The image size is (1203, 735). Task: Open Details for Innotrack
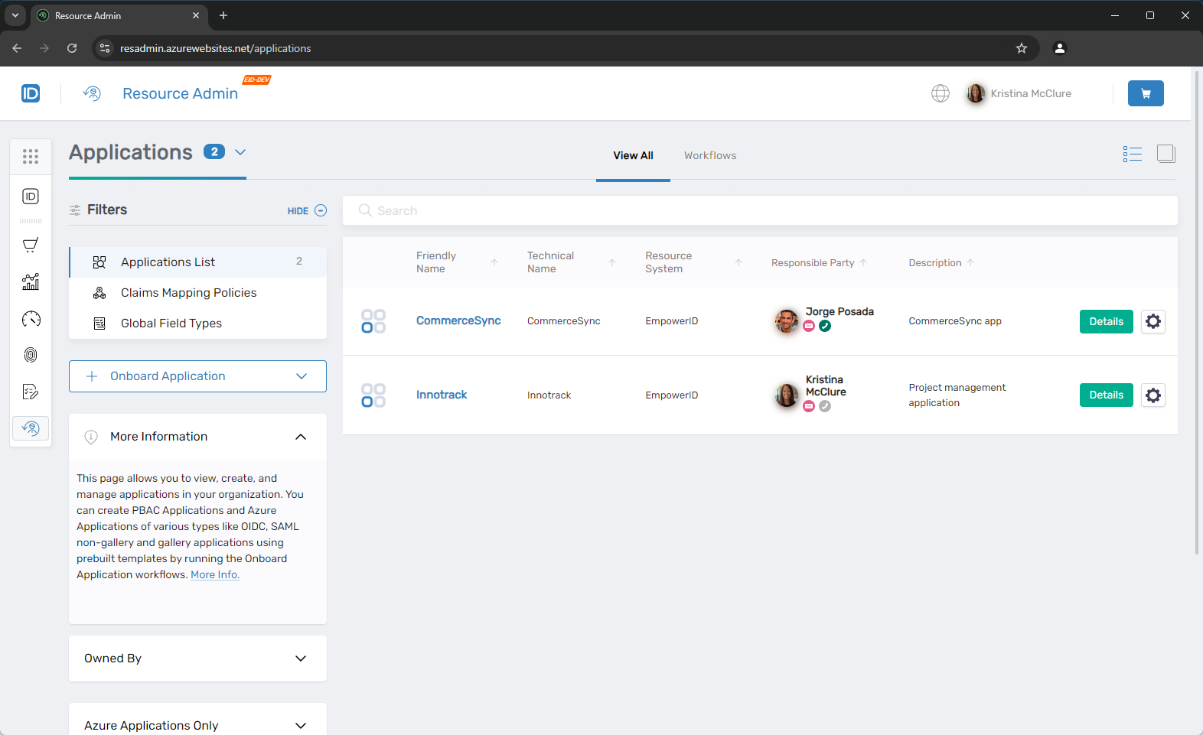pyautogui.click(x=1106, y=395)
